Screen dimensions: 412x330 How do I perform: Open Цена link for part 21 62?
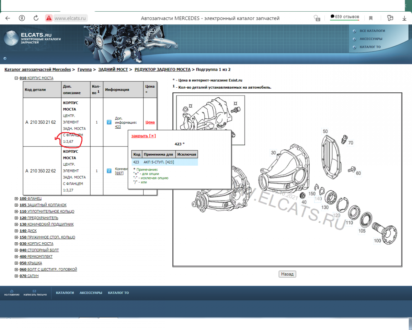(150, 122)
